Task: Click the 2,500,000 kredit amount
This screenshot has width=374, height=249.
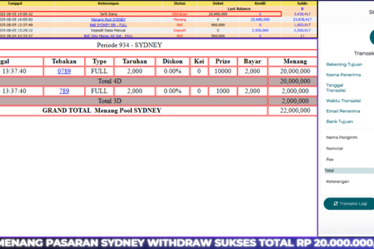Action: point(260,31)
